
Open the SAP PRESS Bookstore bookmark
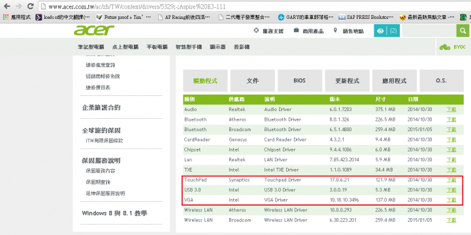coord(366,18)
